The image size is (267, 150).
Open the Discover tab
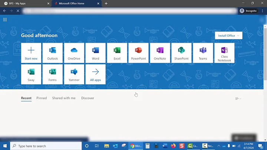[88, 98]
